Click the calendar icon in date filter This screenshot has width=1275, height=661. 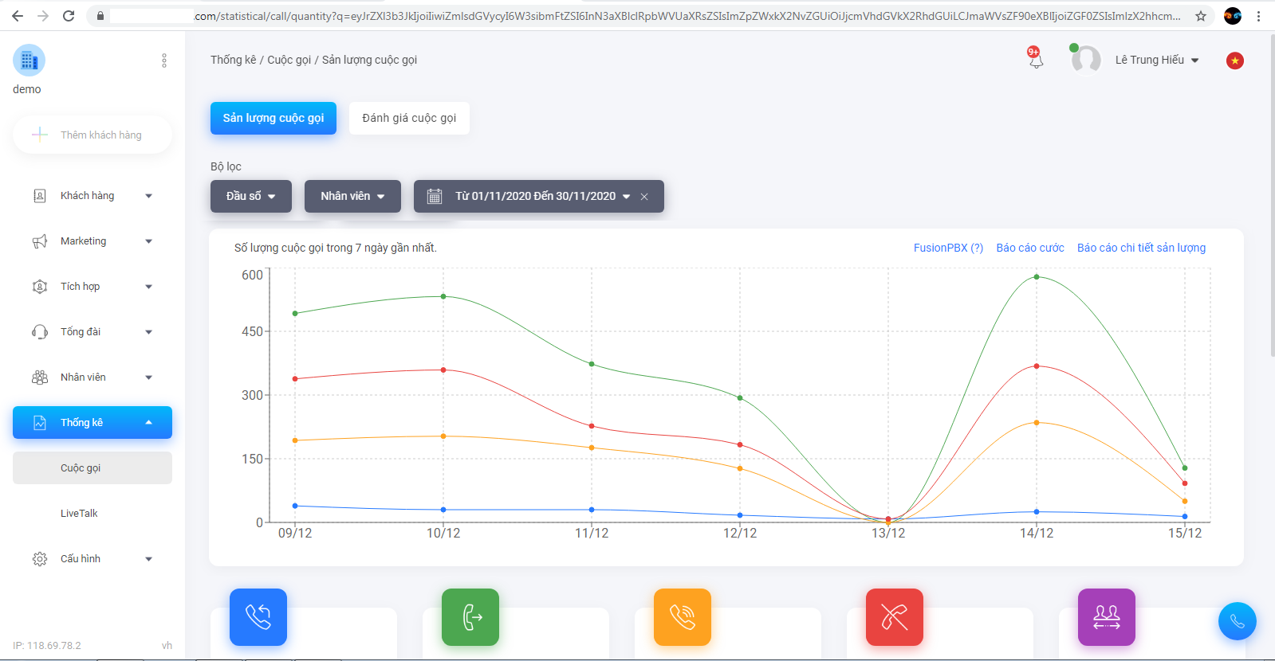pyautogui.click(x=435, y=196)
